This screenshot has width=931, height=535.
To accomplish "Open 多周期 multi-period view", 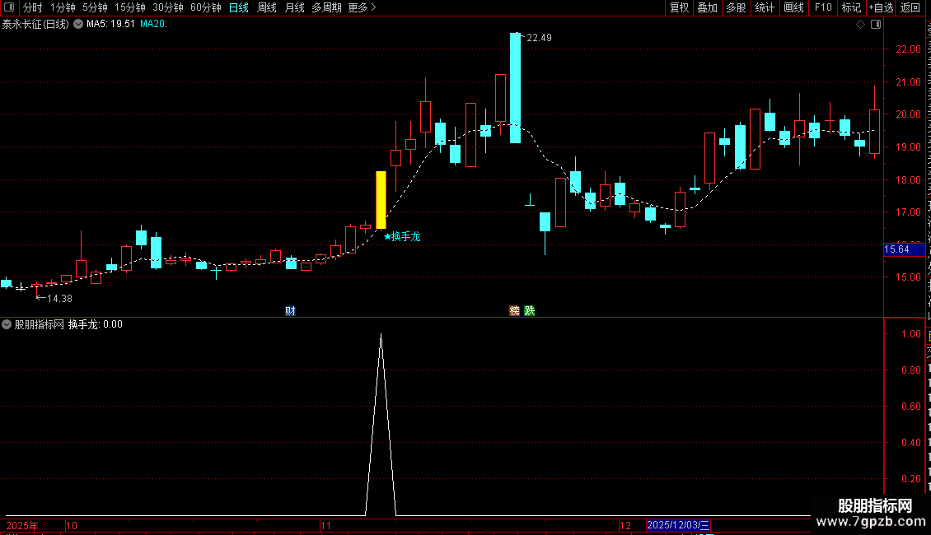I will [326, 7].
